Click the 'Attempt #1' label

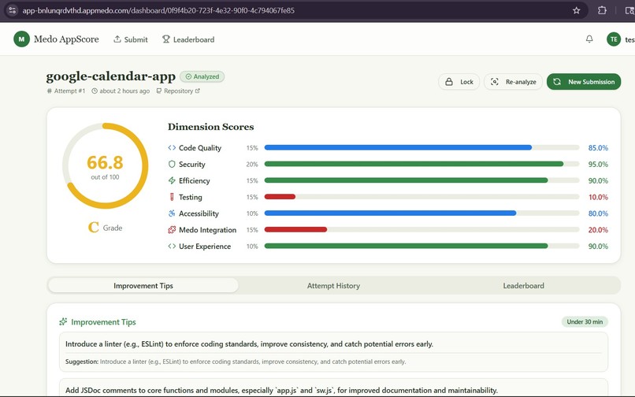point(66,91)
